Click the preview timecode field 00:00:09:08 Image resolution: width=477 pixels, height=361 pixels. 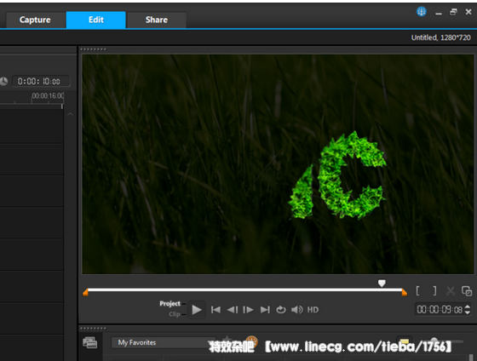click(440, 310)
